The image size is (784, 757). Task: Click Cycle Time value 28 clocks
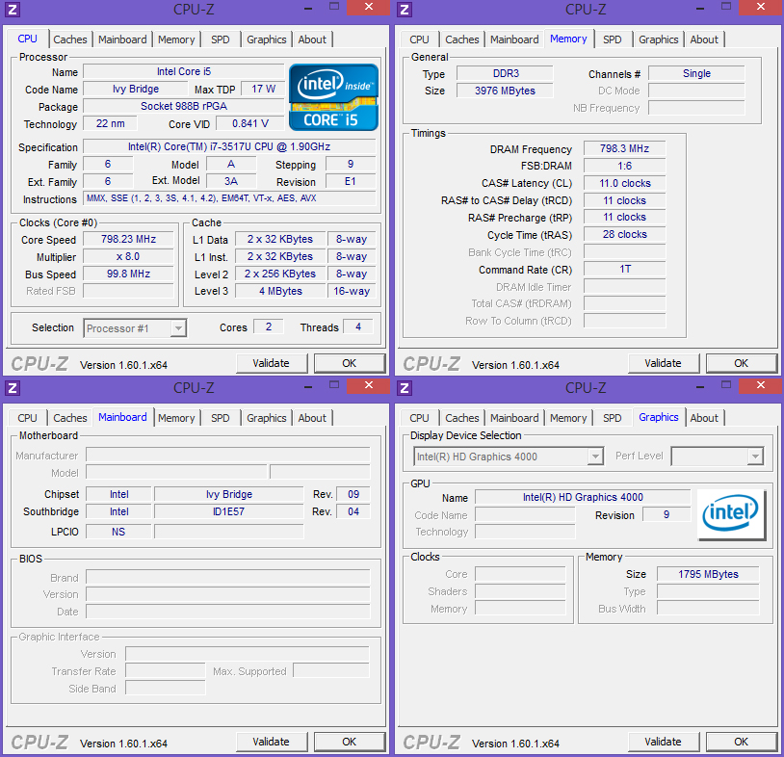point(624,234)
